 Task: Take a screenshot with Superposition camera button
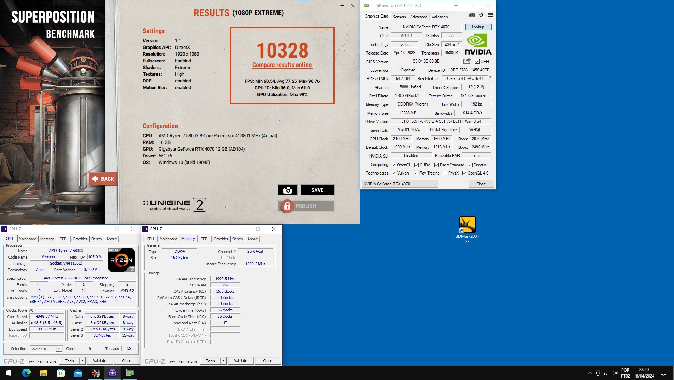pyautogui.click(x=287, y=190)
